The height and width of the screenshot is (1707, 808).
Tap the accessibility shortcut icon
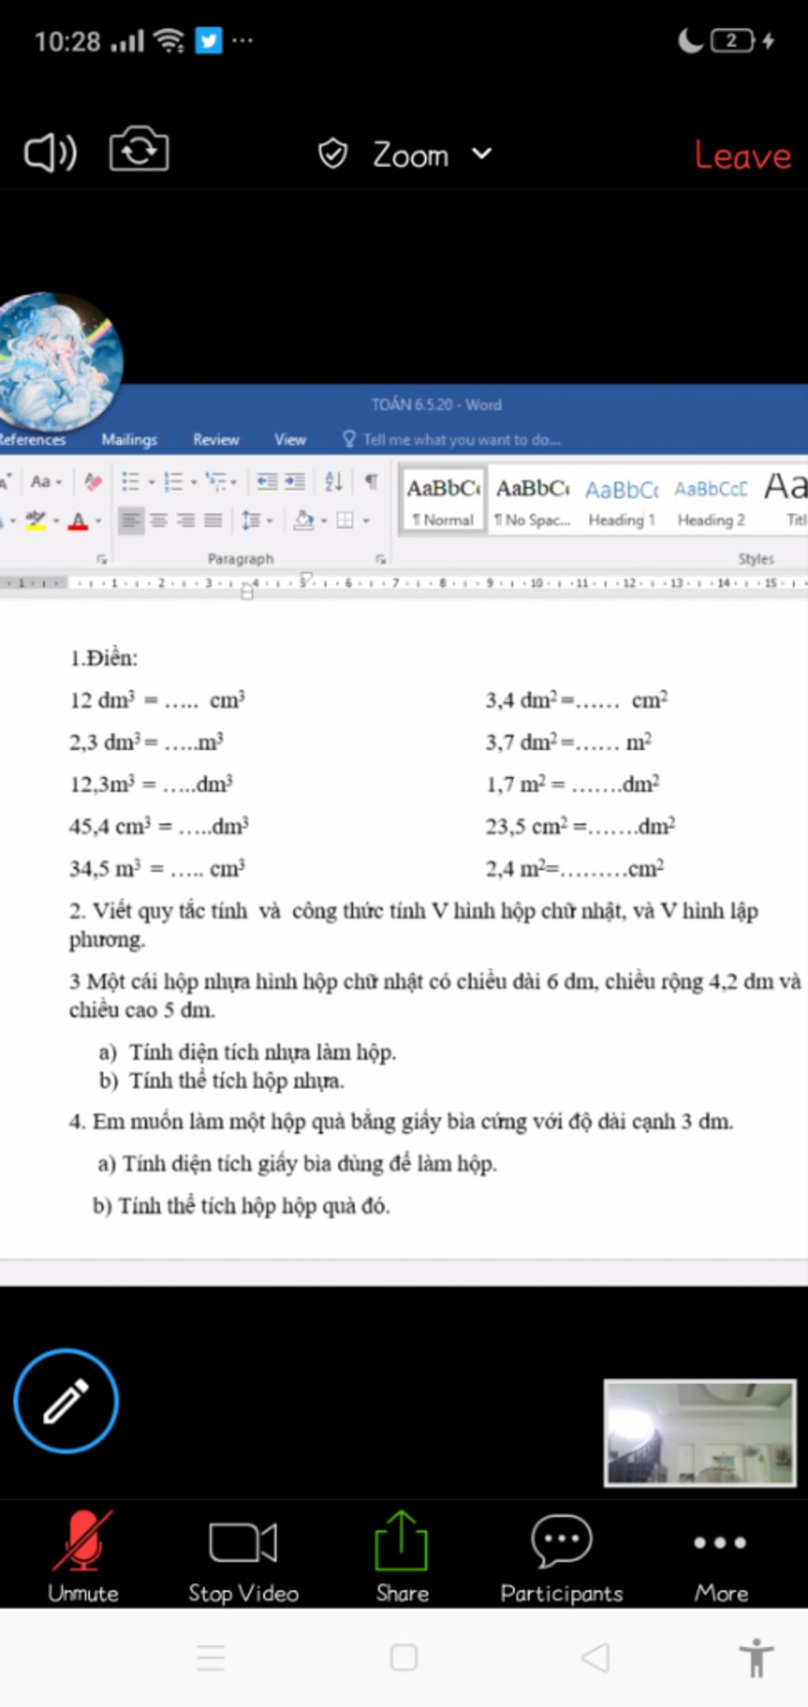[757, 1657]
